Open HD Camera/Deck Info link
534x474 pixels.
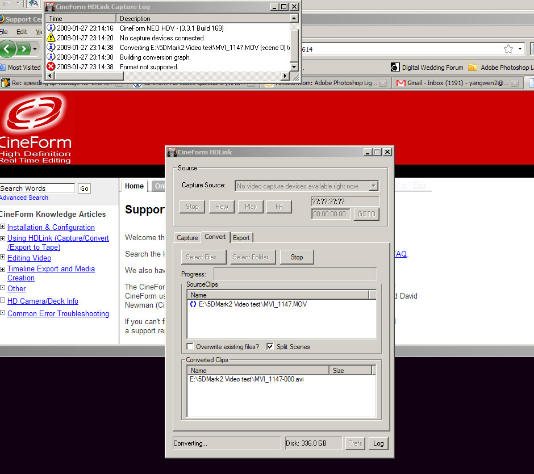pyautogui.click(x=43, y=301)
